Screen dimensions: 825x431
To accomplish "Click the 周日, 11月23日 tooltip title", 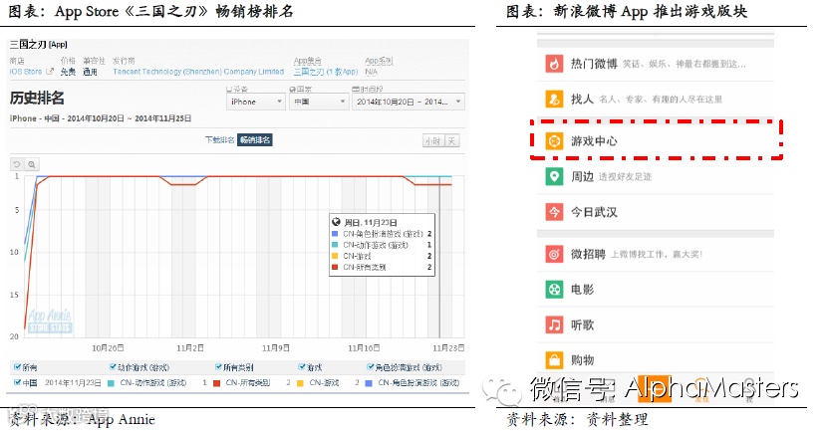I will click(371, 222).
